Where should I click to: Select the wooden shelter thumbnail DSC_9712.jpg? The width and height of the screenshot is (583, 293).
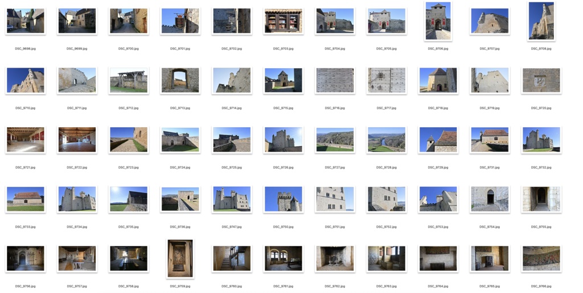tap(129, 80)
